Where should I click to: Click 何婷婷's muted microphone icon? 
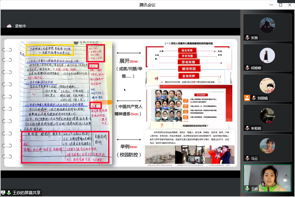tap(247, 68)
